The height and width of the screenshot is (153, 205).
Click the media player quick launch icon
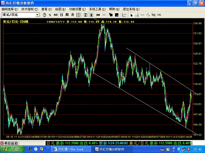tap(42, 149)
